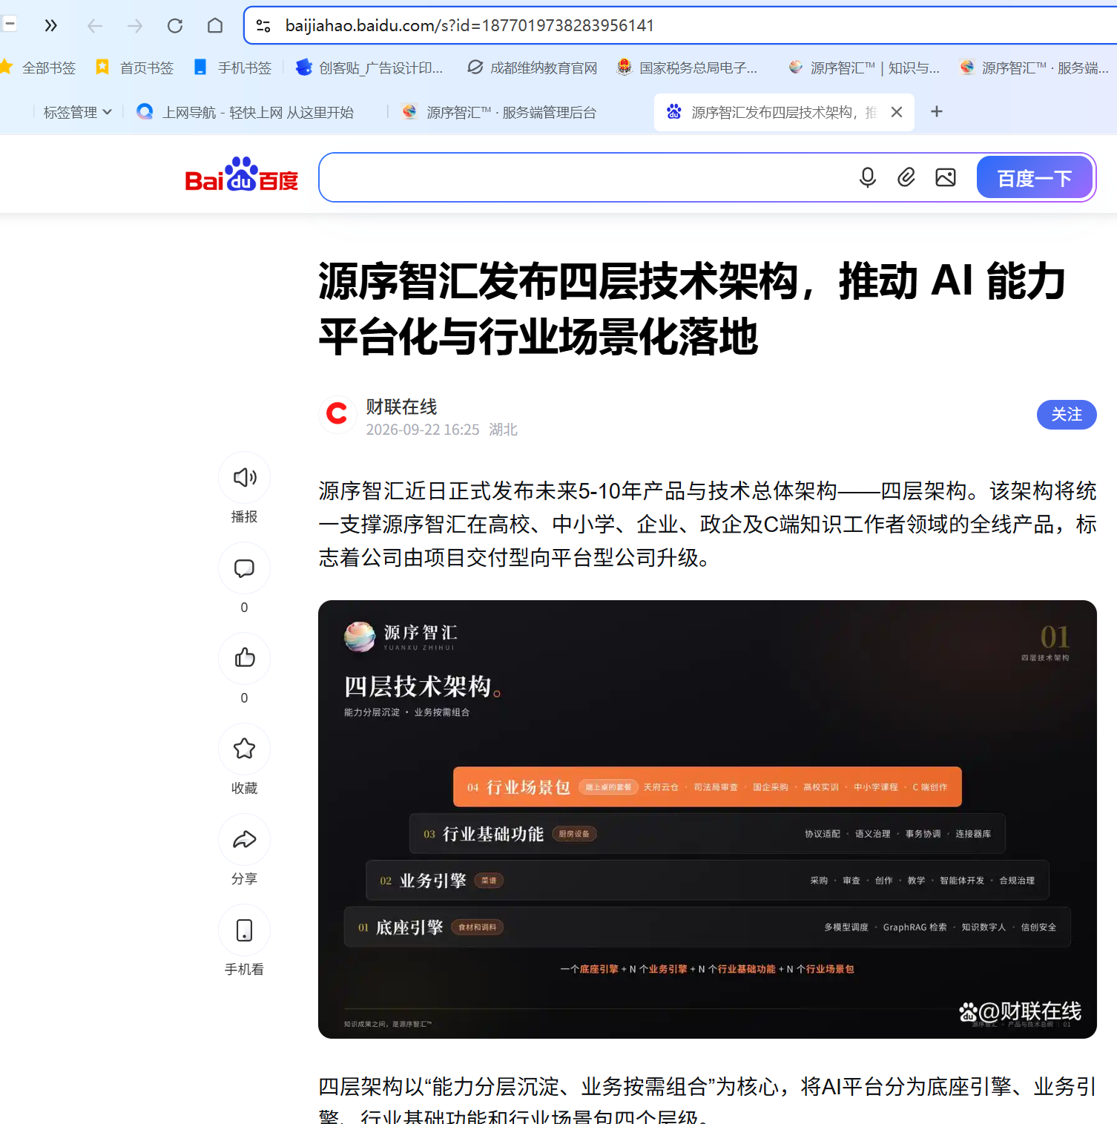Like the article thumbs-up icon
The width and height of the screenshot is (1117, 1124).
[244, 658]
